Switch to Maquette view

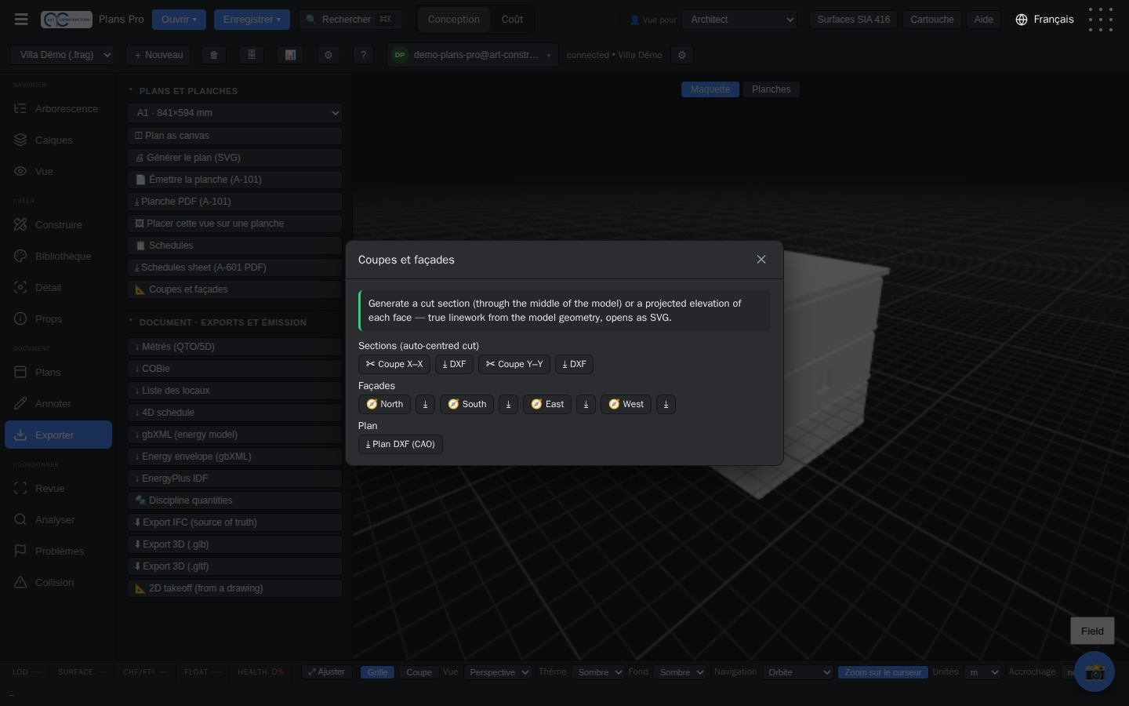[x=710, y=89]
